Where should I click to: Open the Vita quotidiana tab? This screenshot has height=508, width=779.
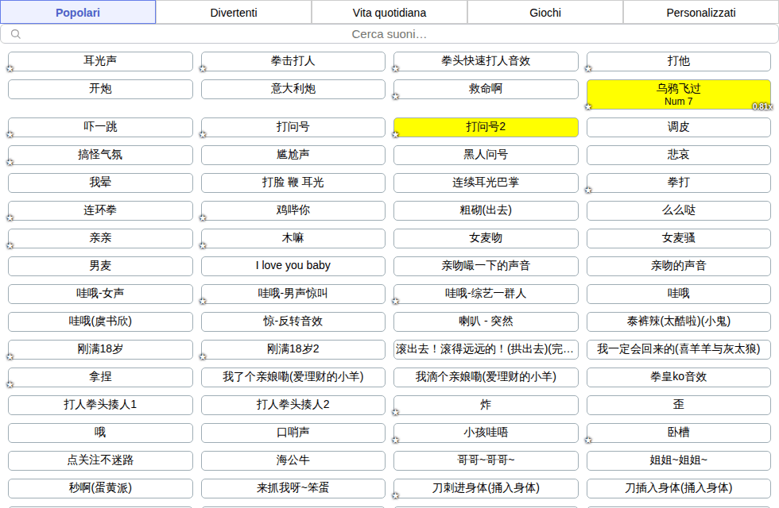(x=389, y=13)
